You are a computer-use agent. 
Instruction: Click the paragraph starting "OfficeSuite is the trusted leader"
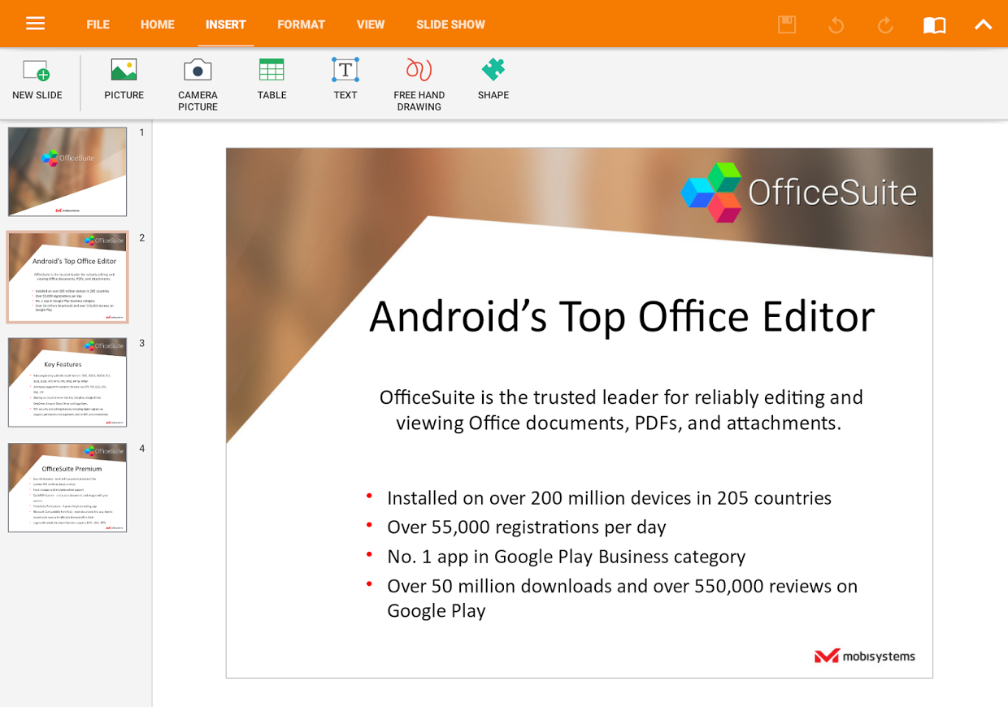click(621, 410)
